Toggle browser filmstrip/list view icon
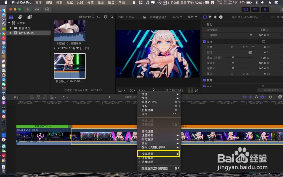Screen dimensions: 283x177 99,17
